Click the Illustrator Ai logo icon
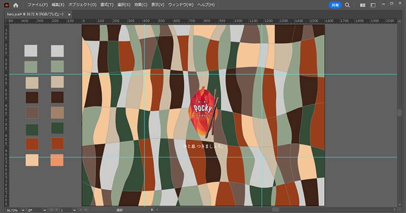The width and height of the screenshot is (406, 213). 6,5
